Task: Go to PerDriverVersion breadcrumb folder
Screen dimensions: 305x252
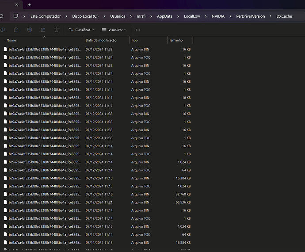Action: coord(251,16)
